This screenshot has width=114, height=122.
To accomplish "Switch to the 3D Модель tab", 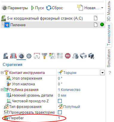I will click(109, 11).
